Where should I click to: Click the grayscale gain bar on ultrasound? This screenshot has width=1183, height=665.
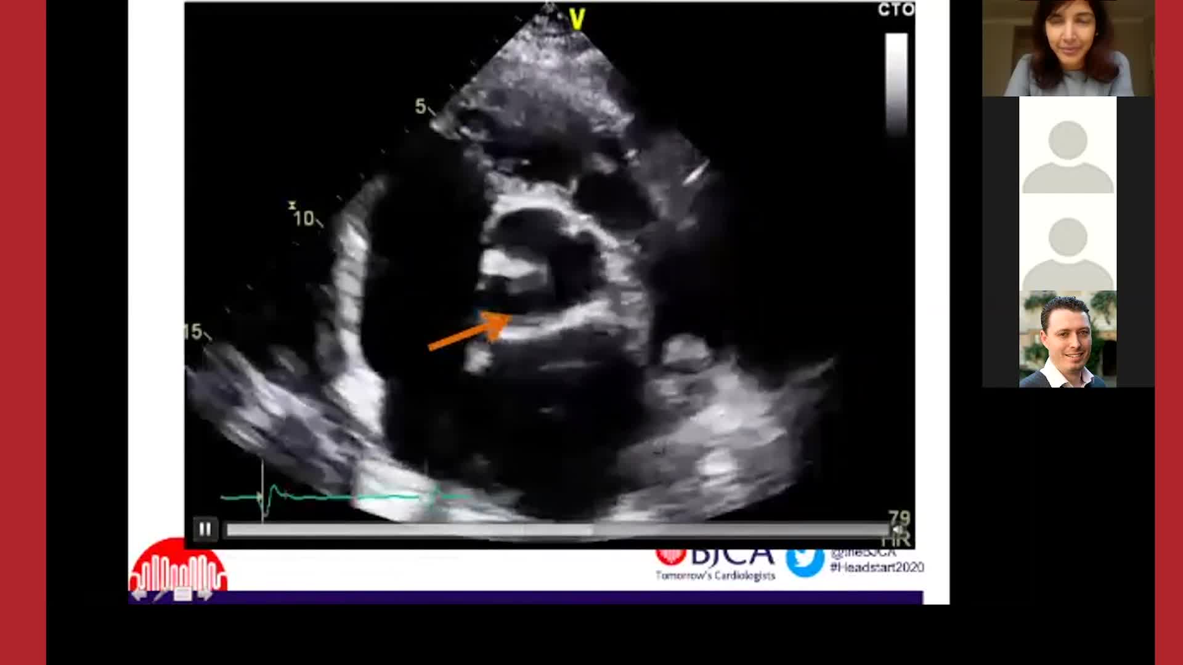click(896, 83)
